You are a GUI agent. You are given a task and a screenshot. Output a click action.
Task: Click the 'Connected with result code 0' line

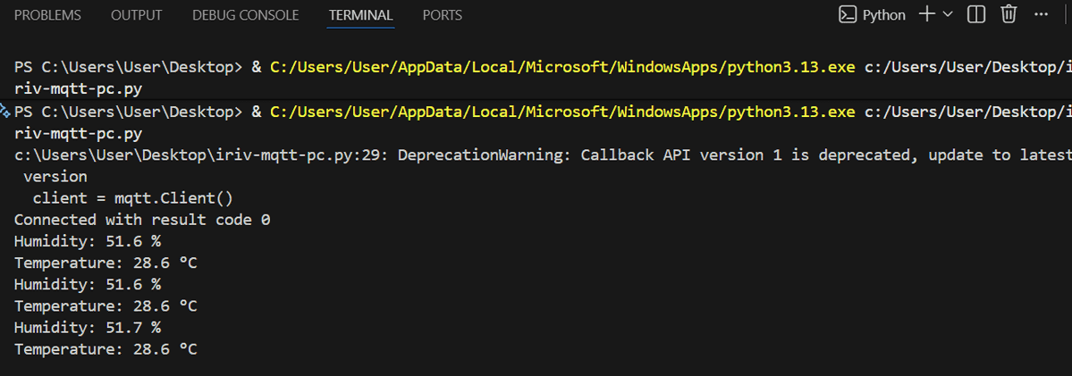[142, 220]
